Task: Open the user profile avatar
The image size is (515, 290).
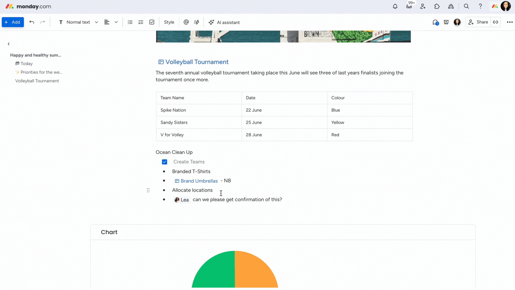Action: [x=506, y=6]
